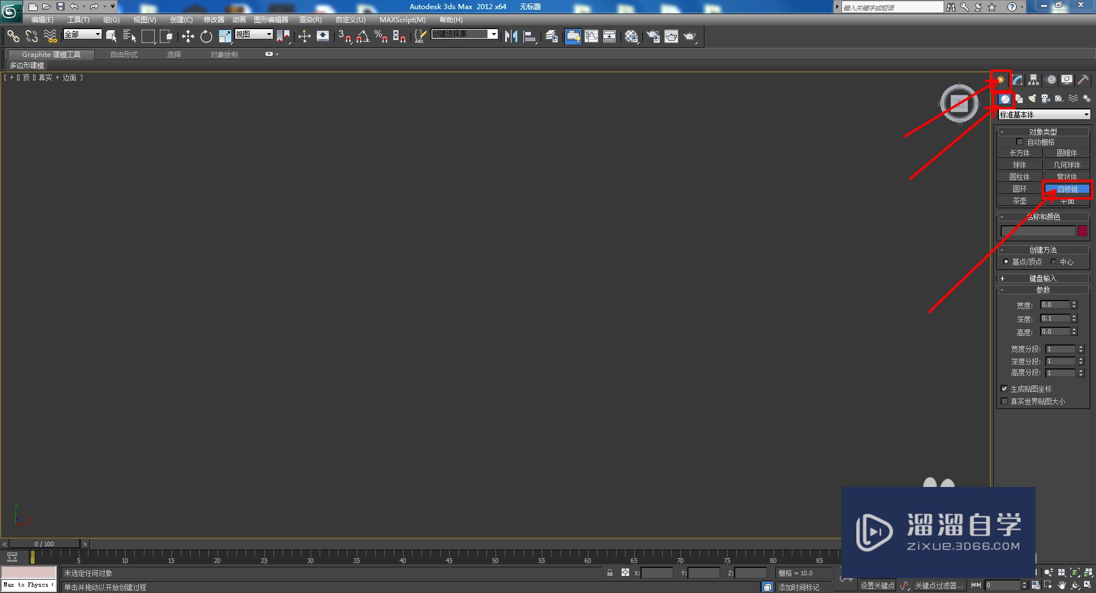Viewport: 1096px width, 593px height.
Task: Enable 自动栅格 checkbox
Action: [x=1020, y=142]
